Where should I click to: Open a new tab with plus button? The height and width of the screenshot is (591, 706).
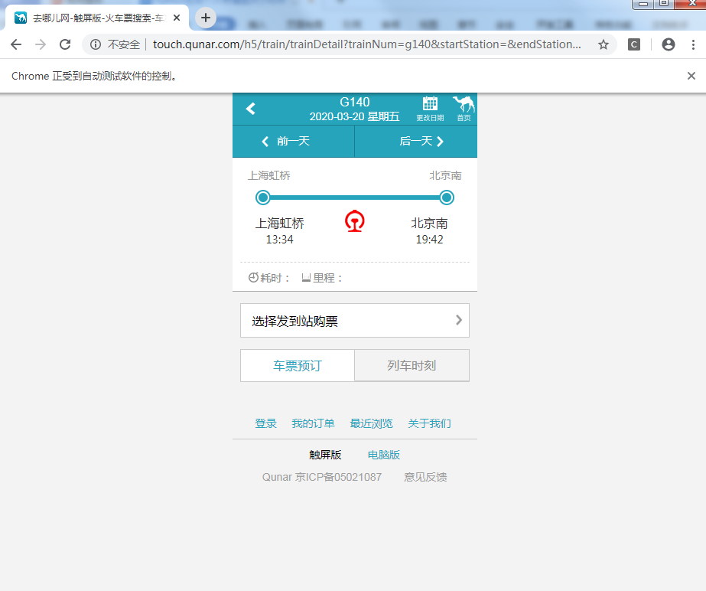[206, 18]
